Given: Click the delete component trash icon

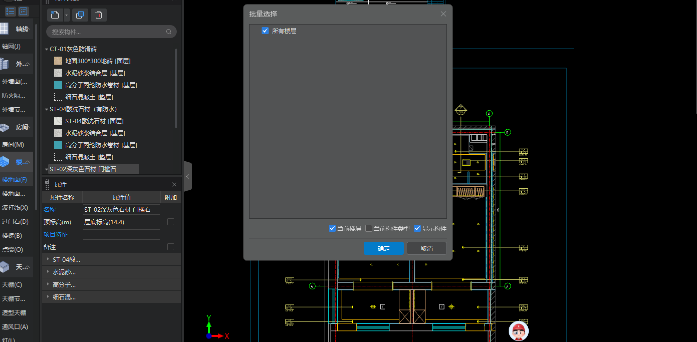Looking at the screenshot, I should click(x=98, y=15).
